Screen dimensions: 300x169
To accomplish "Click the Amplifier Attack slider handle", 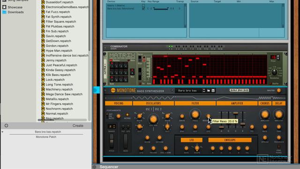I will [x=221, y=127].
